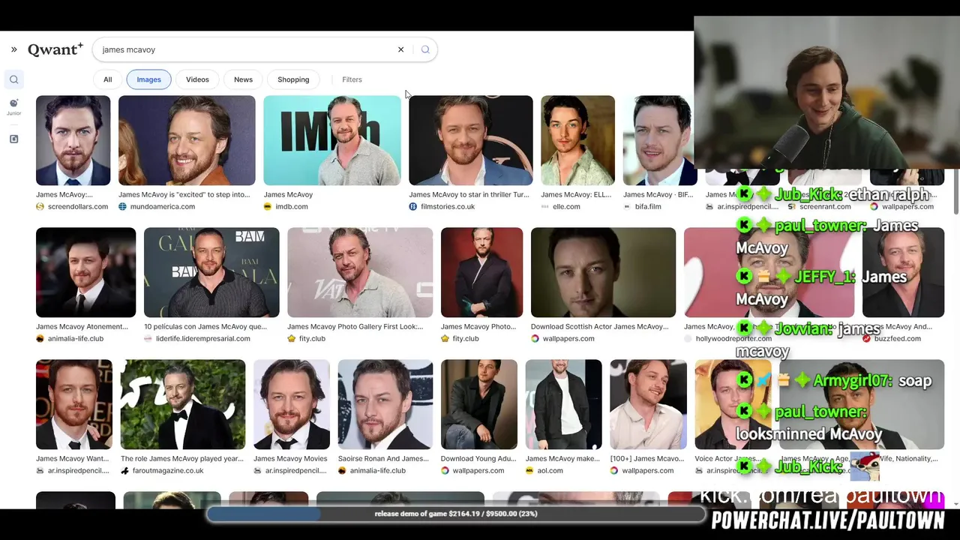Click the fity.club star favicon under First Look
This screenshot has height=540, width=960.
coord(292,339)
